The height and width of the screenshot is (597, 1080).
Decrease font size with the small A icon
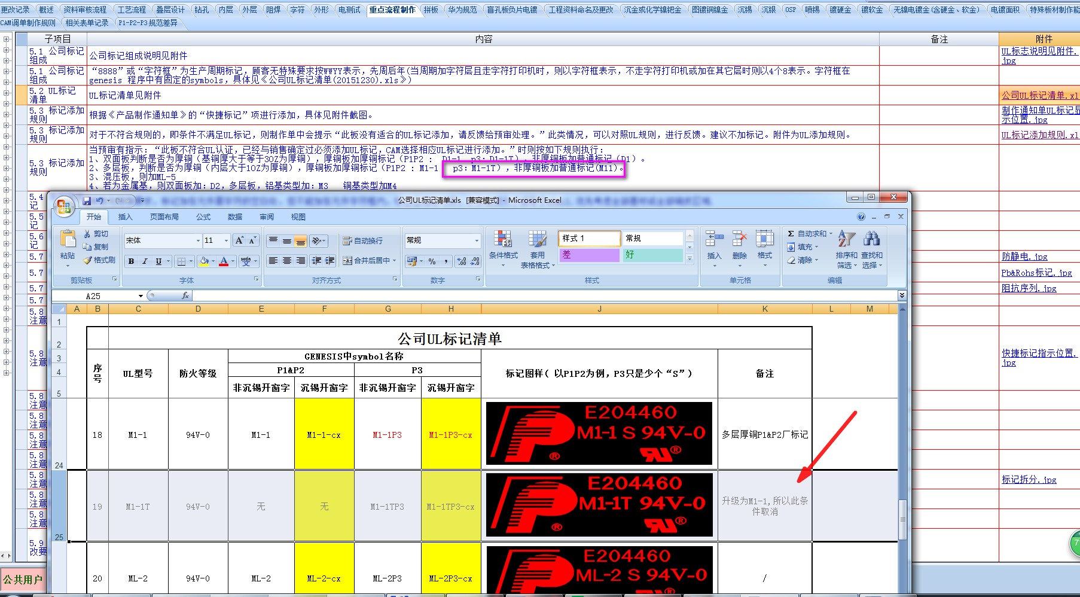(x=252, y=240)
